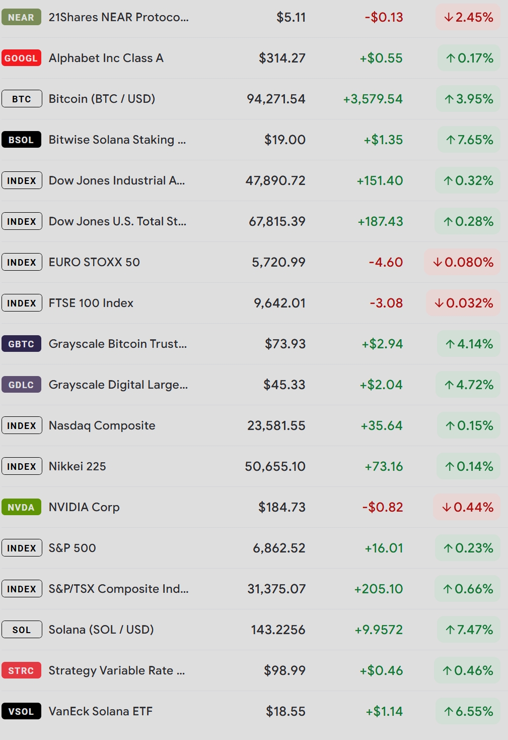This screenshot has height=740, width=508.
Task: Click the 21Shares NEAR 2.45% down pill
Action: tap(468, 18)
